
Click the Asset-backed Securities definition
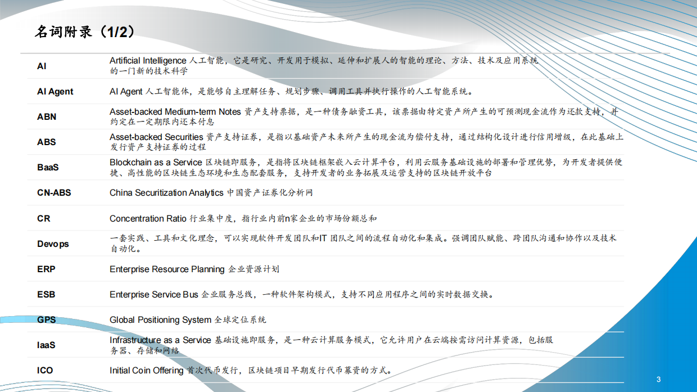pyautogui.click(x=366, y=142)
